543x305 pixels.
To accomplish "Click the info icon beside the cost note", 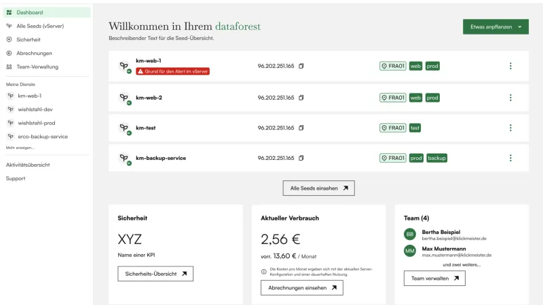I will 263,271.
